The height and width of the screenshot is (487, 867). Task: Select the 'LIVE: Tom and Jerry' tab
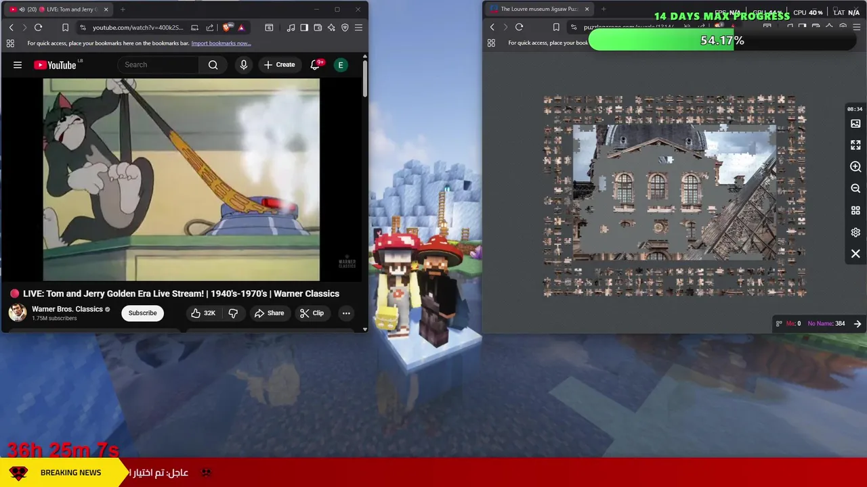(x=60, y=9)
